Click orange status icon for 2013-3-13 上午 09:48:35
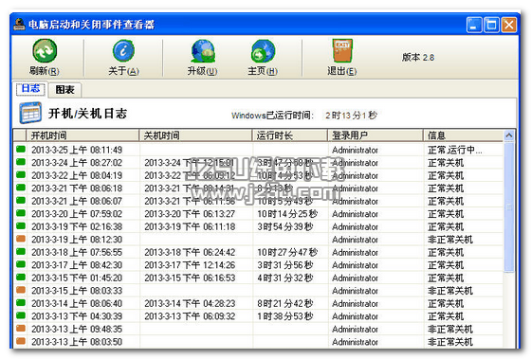 21,328
